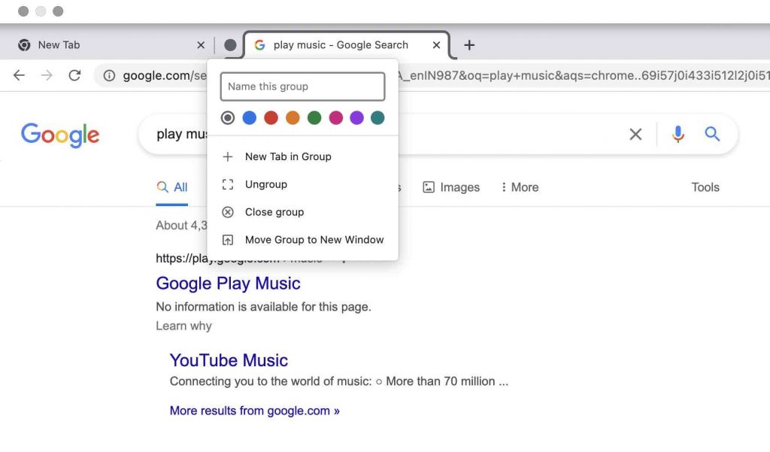
Task: Select New Tab in Group
Action: click(288, 156)
